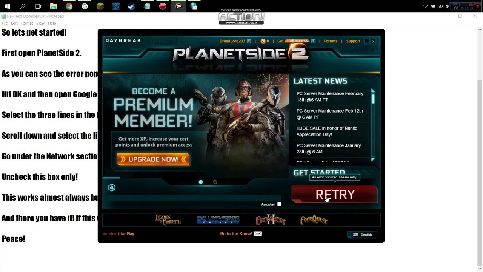483x272 pixels.
Task: Click the volume speaker tray icon
Action: point(448,6)
